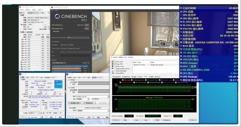This screenshot has height=127, width=241.
Task: Click the icon beside CPU 使用率 in overlay
Action: (x=181, y=15)
